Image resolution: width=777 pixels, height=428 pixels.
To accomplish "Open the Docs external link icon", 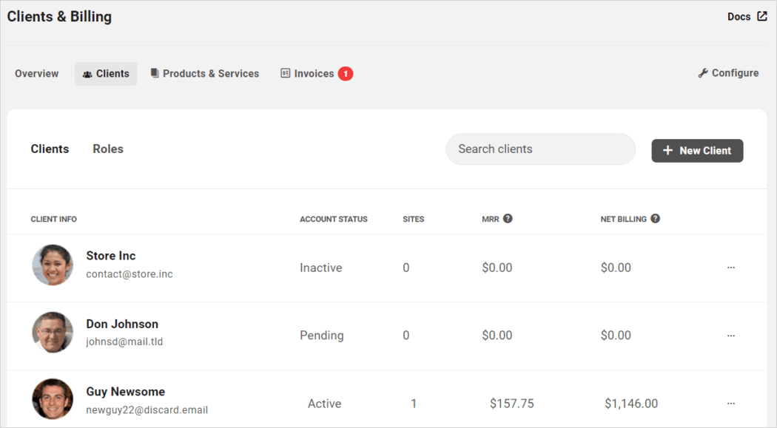I will coord(762,16).
